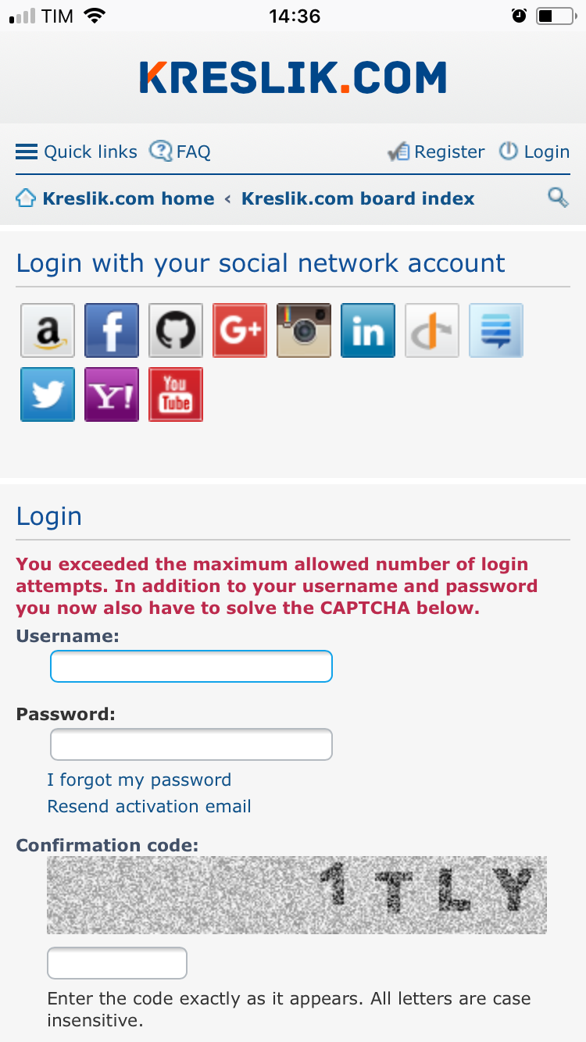Pick the Yahoo login icon
The image size is (586, 1042).
[x=112, y=394]
